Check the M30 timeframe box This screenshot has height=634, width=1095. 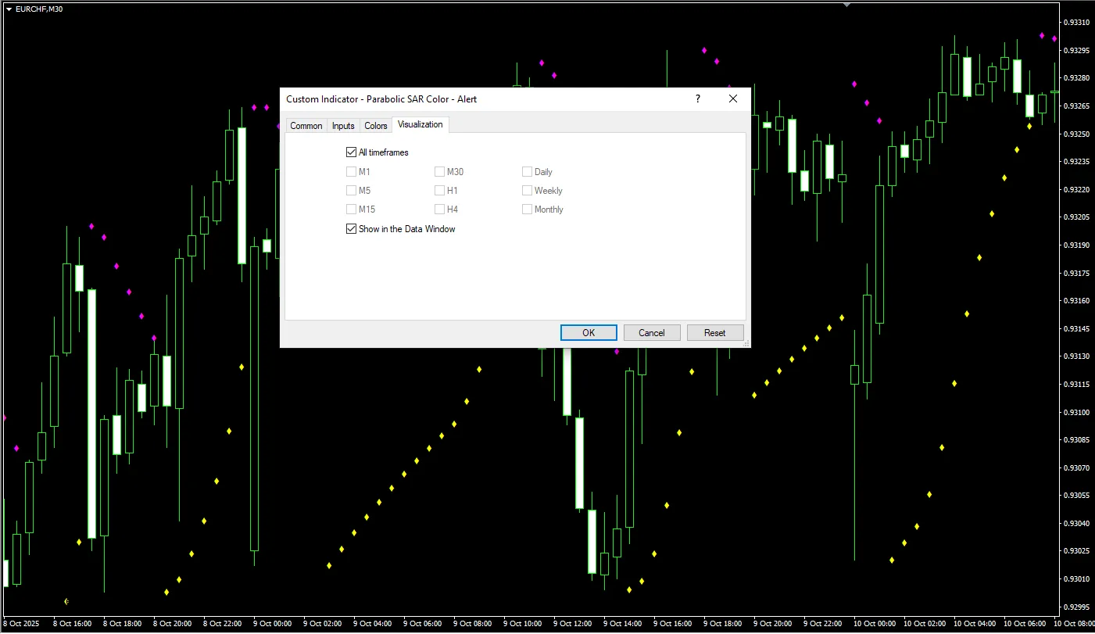(439, 172)
